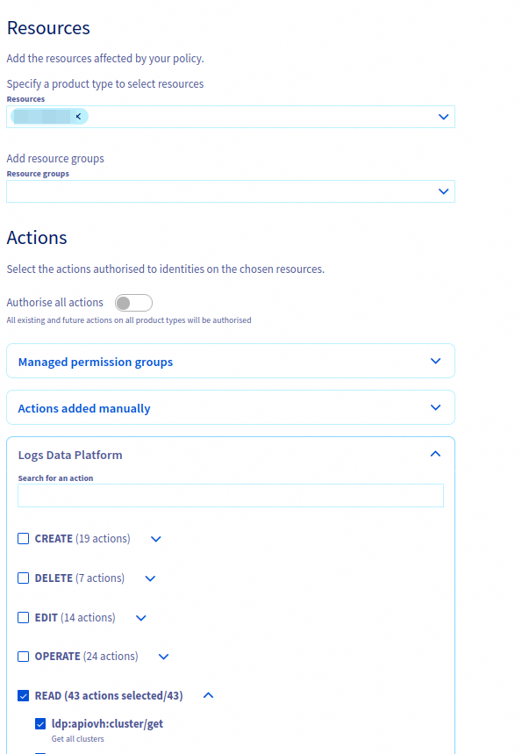The height and width of the screenshot is (754, 522).
Task: Collapse the READ actions list chevron
Action: point(208,695)
